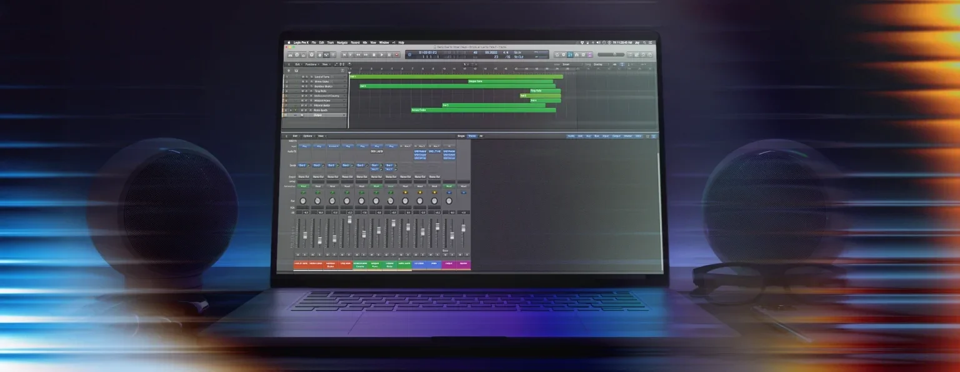Switch the Mixer to Tracks view

(x=472, y=136)
